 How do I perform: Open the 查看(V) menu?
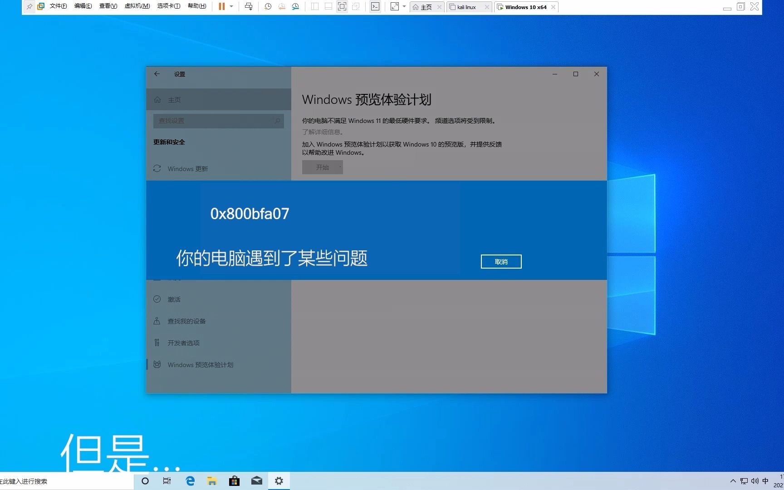108,6
